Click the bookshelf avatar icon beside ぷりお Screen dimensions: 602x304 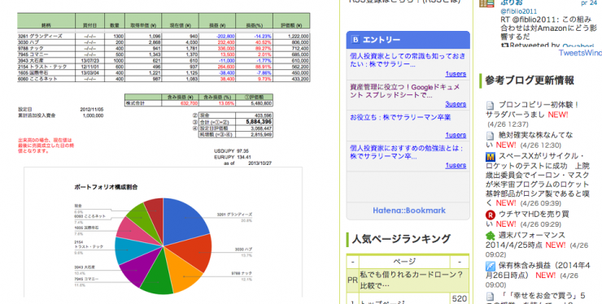point(486,3)
